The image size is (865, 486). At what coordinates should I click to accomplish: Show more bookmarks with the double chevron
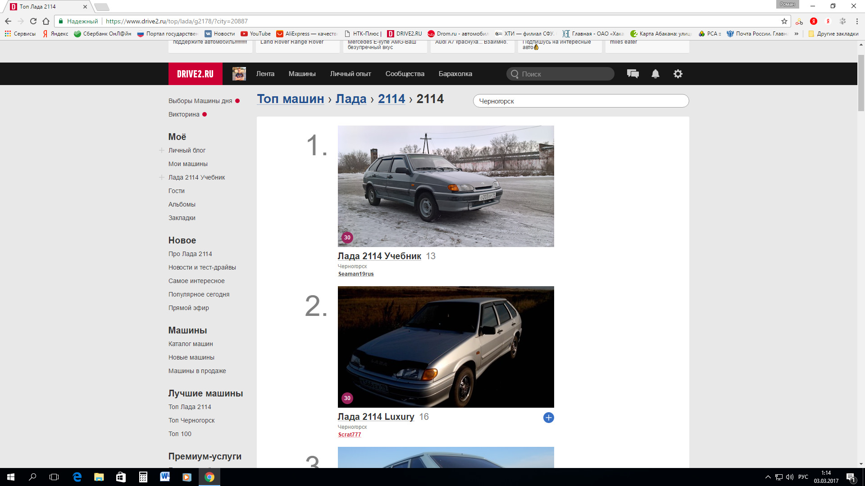point(797,34)
